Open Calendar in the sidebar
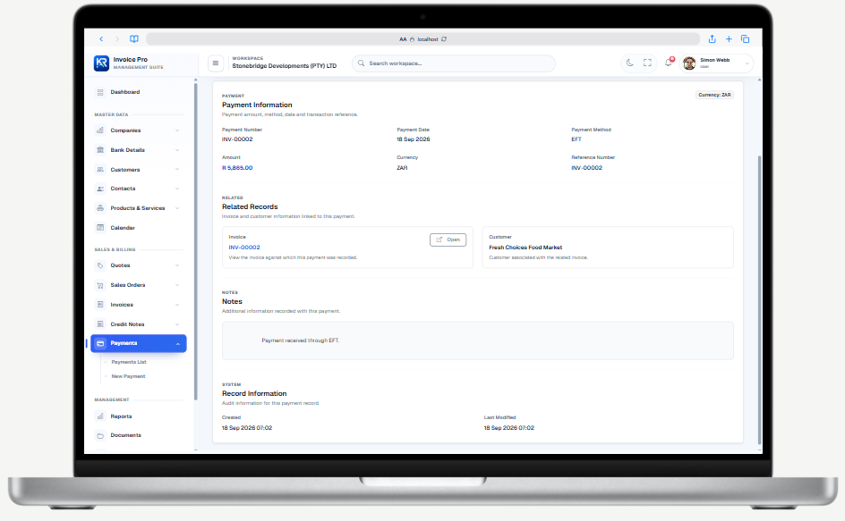This screenshot has width=845, height=521. (139, 228)
